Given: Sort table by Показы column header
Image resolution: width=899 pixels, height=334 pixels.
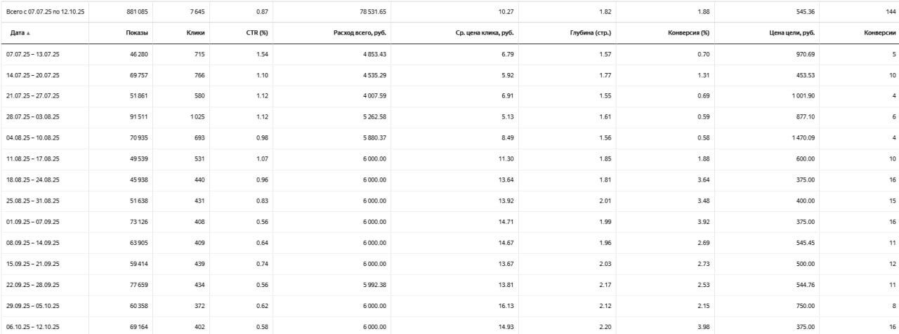Looking at the screenshot, I should click(x=137, y=33).
